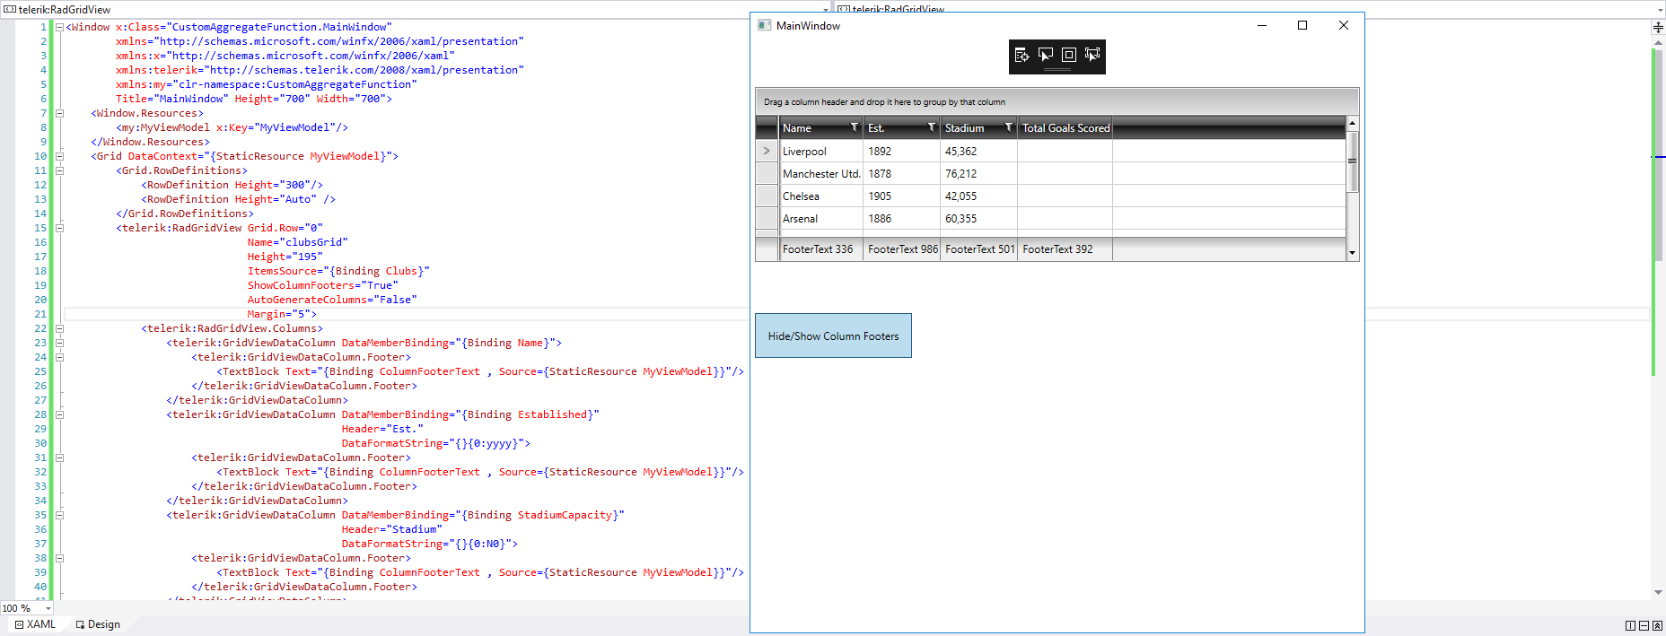This screenshot has width=1666, height=636.
Task: Switch to the Design tab
Action: (x=98, y=624)
